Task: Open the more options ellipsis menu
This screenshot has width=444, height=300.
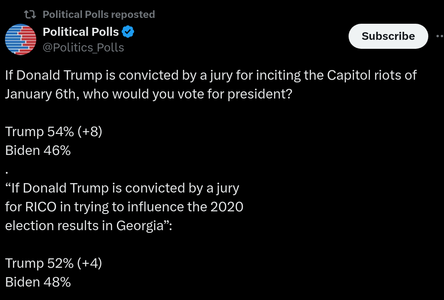Action: click(440, 36)
